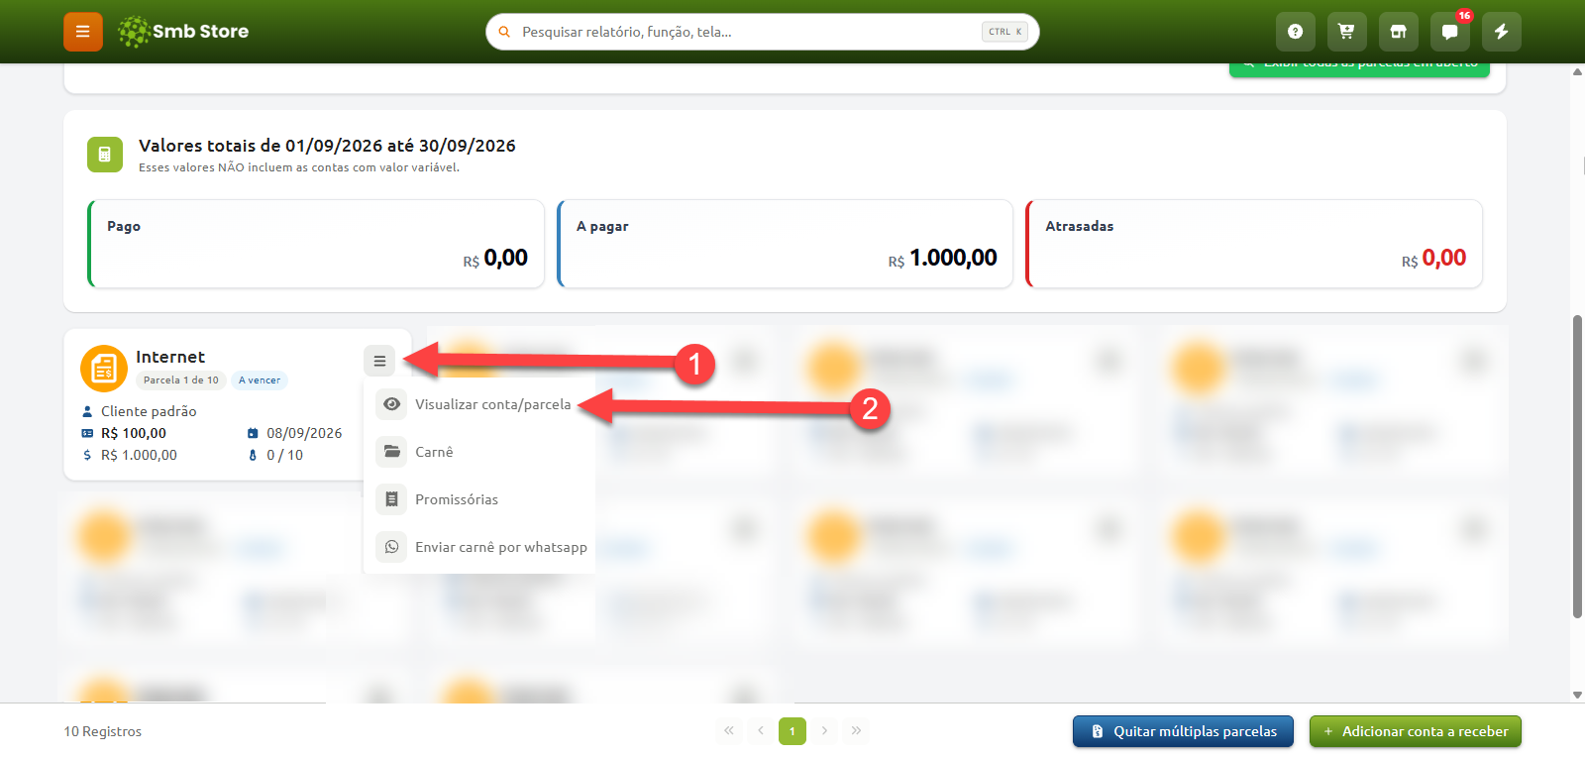Go to the first page arrow
This screenshot has height=758, width=1585.
[729, 731]
